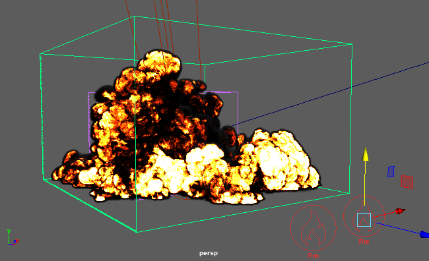Screen dimensions: 429x261
Task: Click the blue Z-axis manipulator arrowhead
Action: (424, 234)
